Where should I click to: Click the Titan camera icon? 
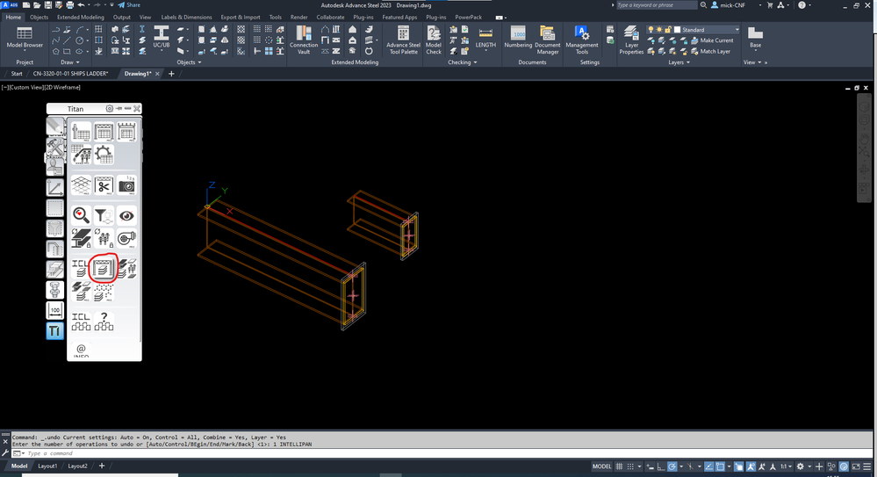pos(126,185)
